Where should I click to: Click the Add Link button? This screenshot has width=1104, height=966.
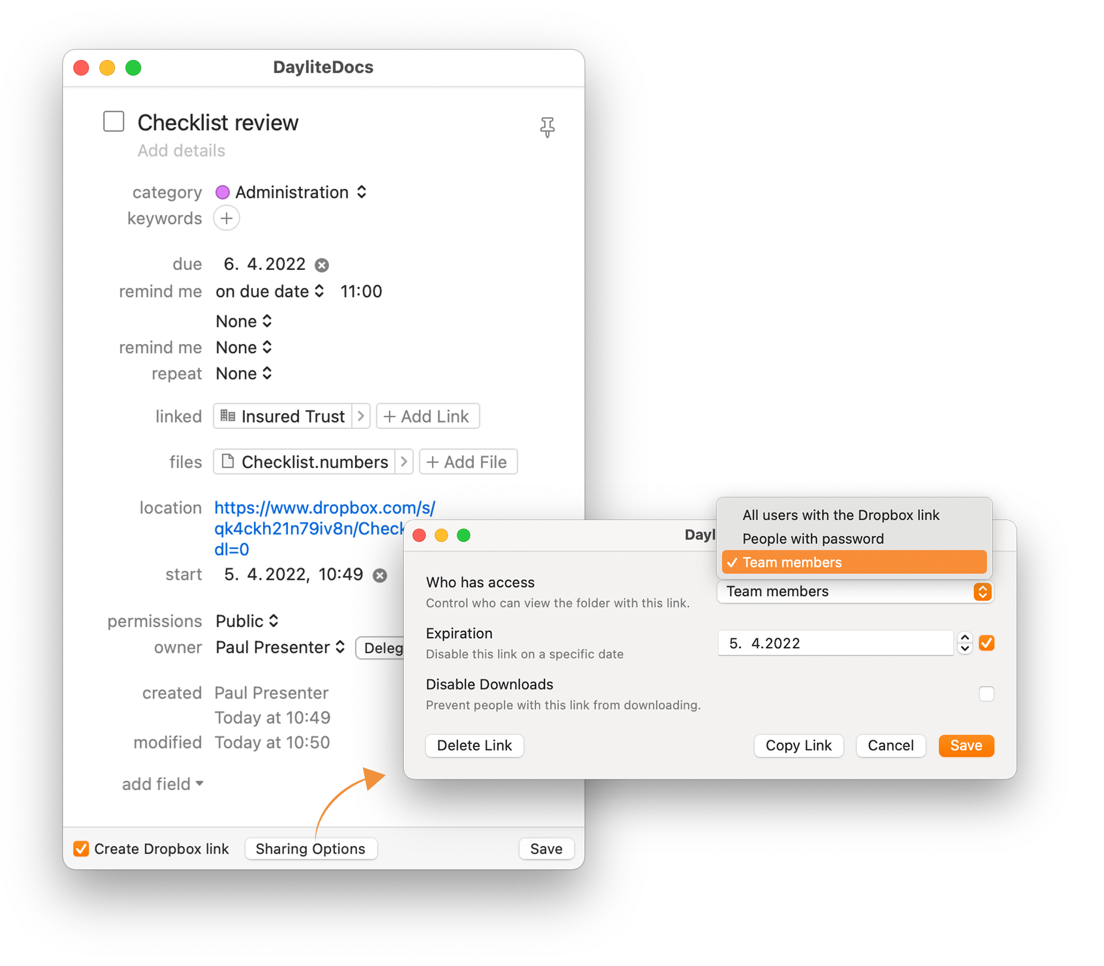click(428, 417)
